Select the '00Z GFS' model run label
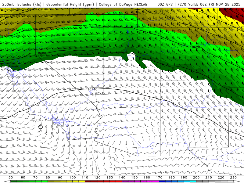The image size is (244, 183). (x=165, y=4)
